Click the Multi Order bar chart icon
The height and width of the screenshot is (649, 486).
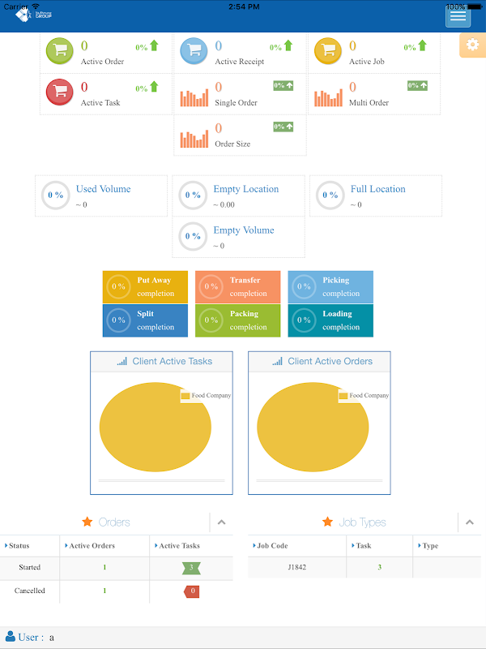329,97
